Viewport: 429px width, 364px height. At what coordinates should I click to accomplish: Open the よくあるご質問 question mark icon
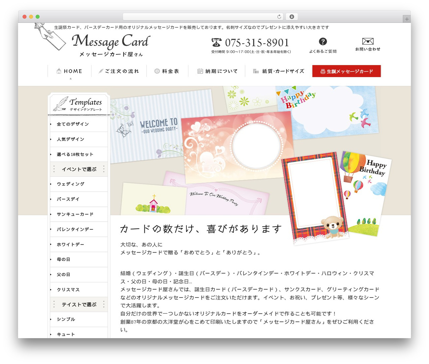pos(323,41)
